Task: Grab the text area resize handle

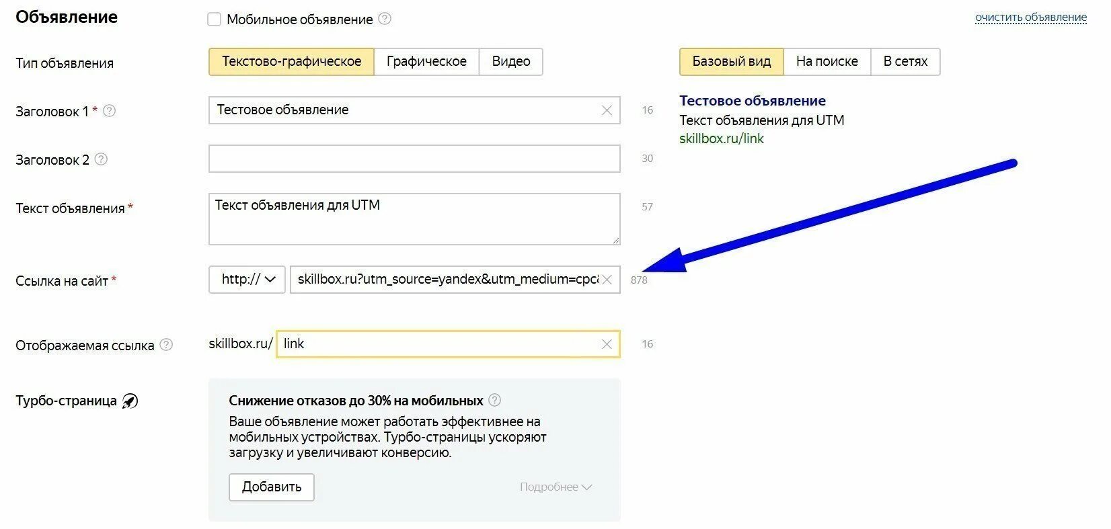Action: point(615,240)
